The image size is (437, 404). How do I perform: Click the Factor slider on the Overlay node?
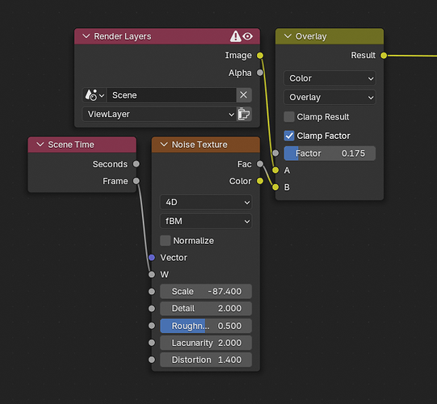click(x=330, y=154)
